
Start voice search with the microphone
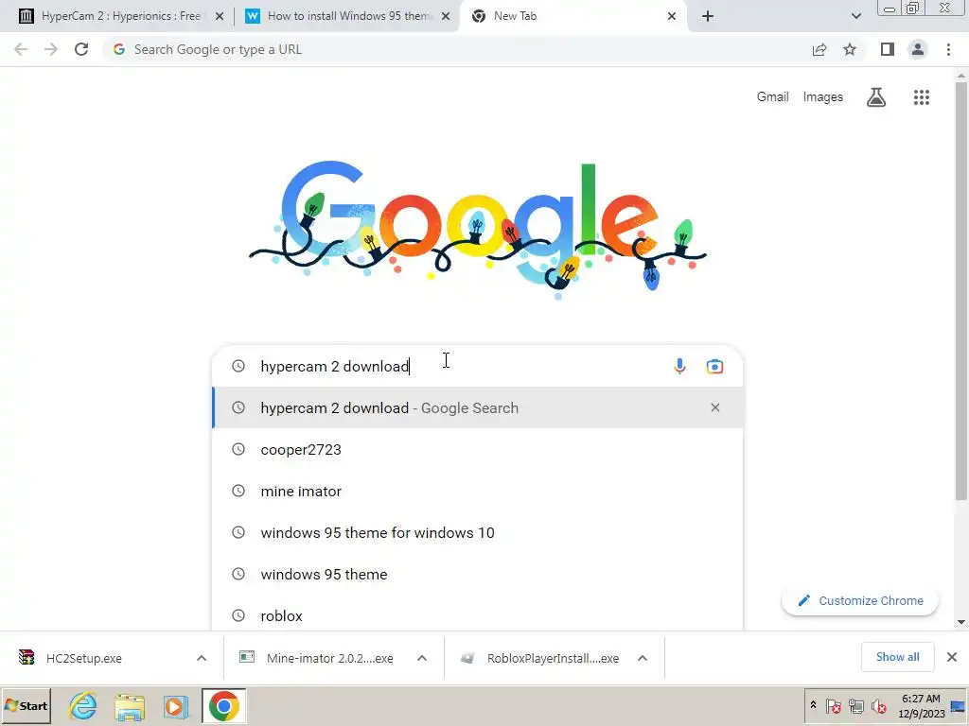679,366
